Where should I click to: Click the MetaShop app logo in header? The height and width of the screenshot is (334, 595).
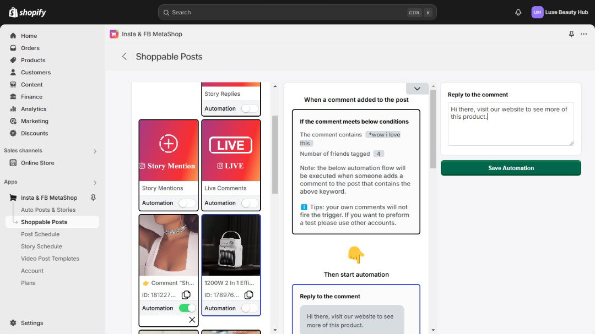(x=114, y=34)
